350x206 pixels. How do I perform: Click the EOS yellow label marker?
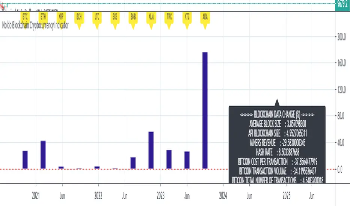pyautogui.click(x=115, y=21)
